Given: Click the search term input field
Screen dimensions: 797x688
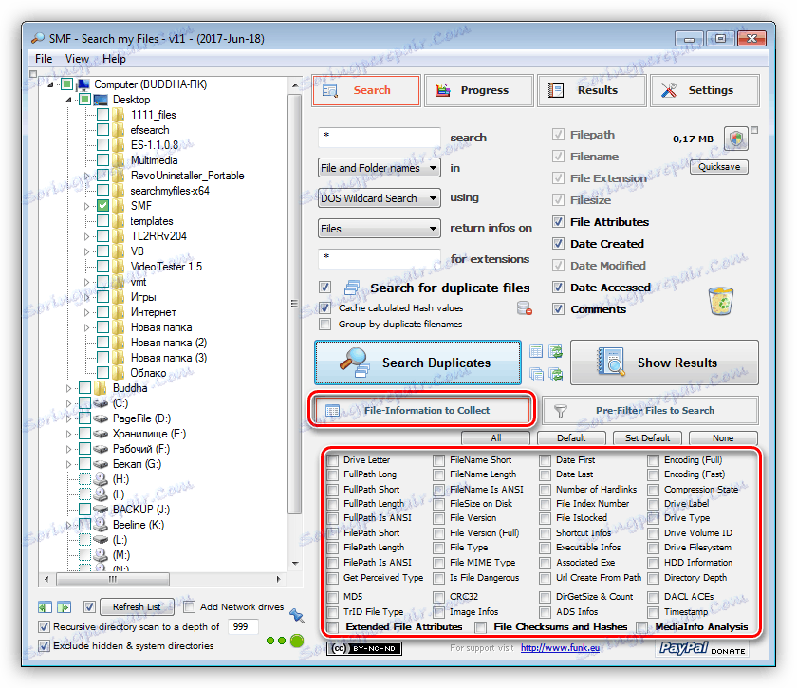Looking at the screenshot, I should coord(380,137).
